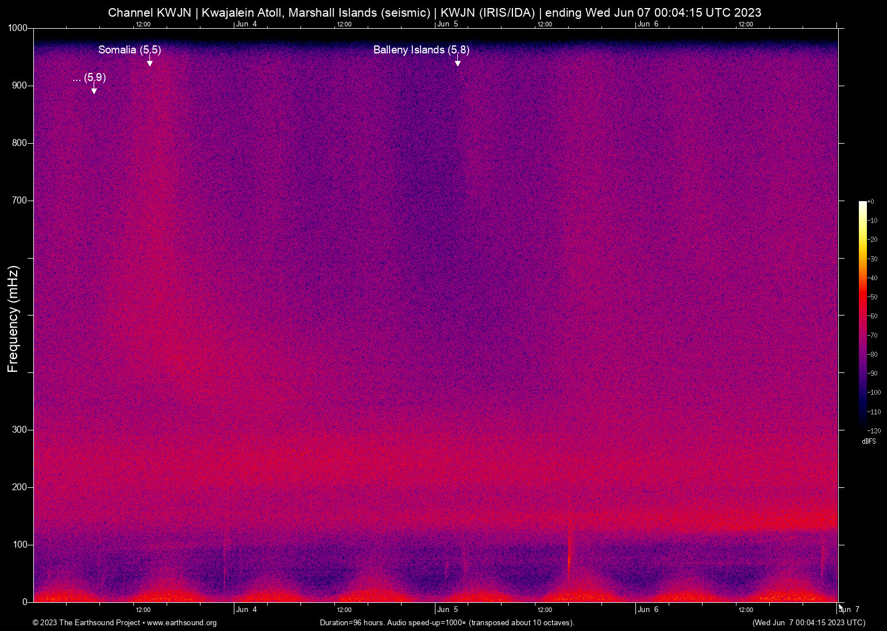Click the Somalia (5.5) event label text
Screen dimensions: 887x631
pos(130,50)
